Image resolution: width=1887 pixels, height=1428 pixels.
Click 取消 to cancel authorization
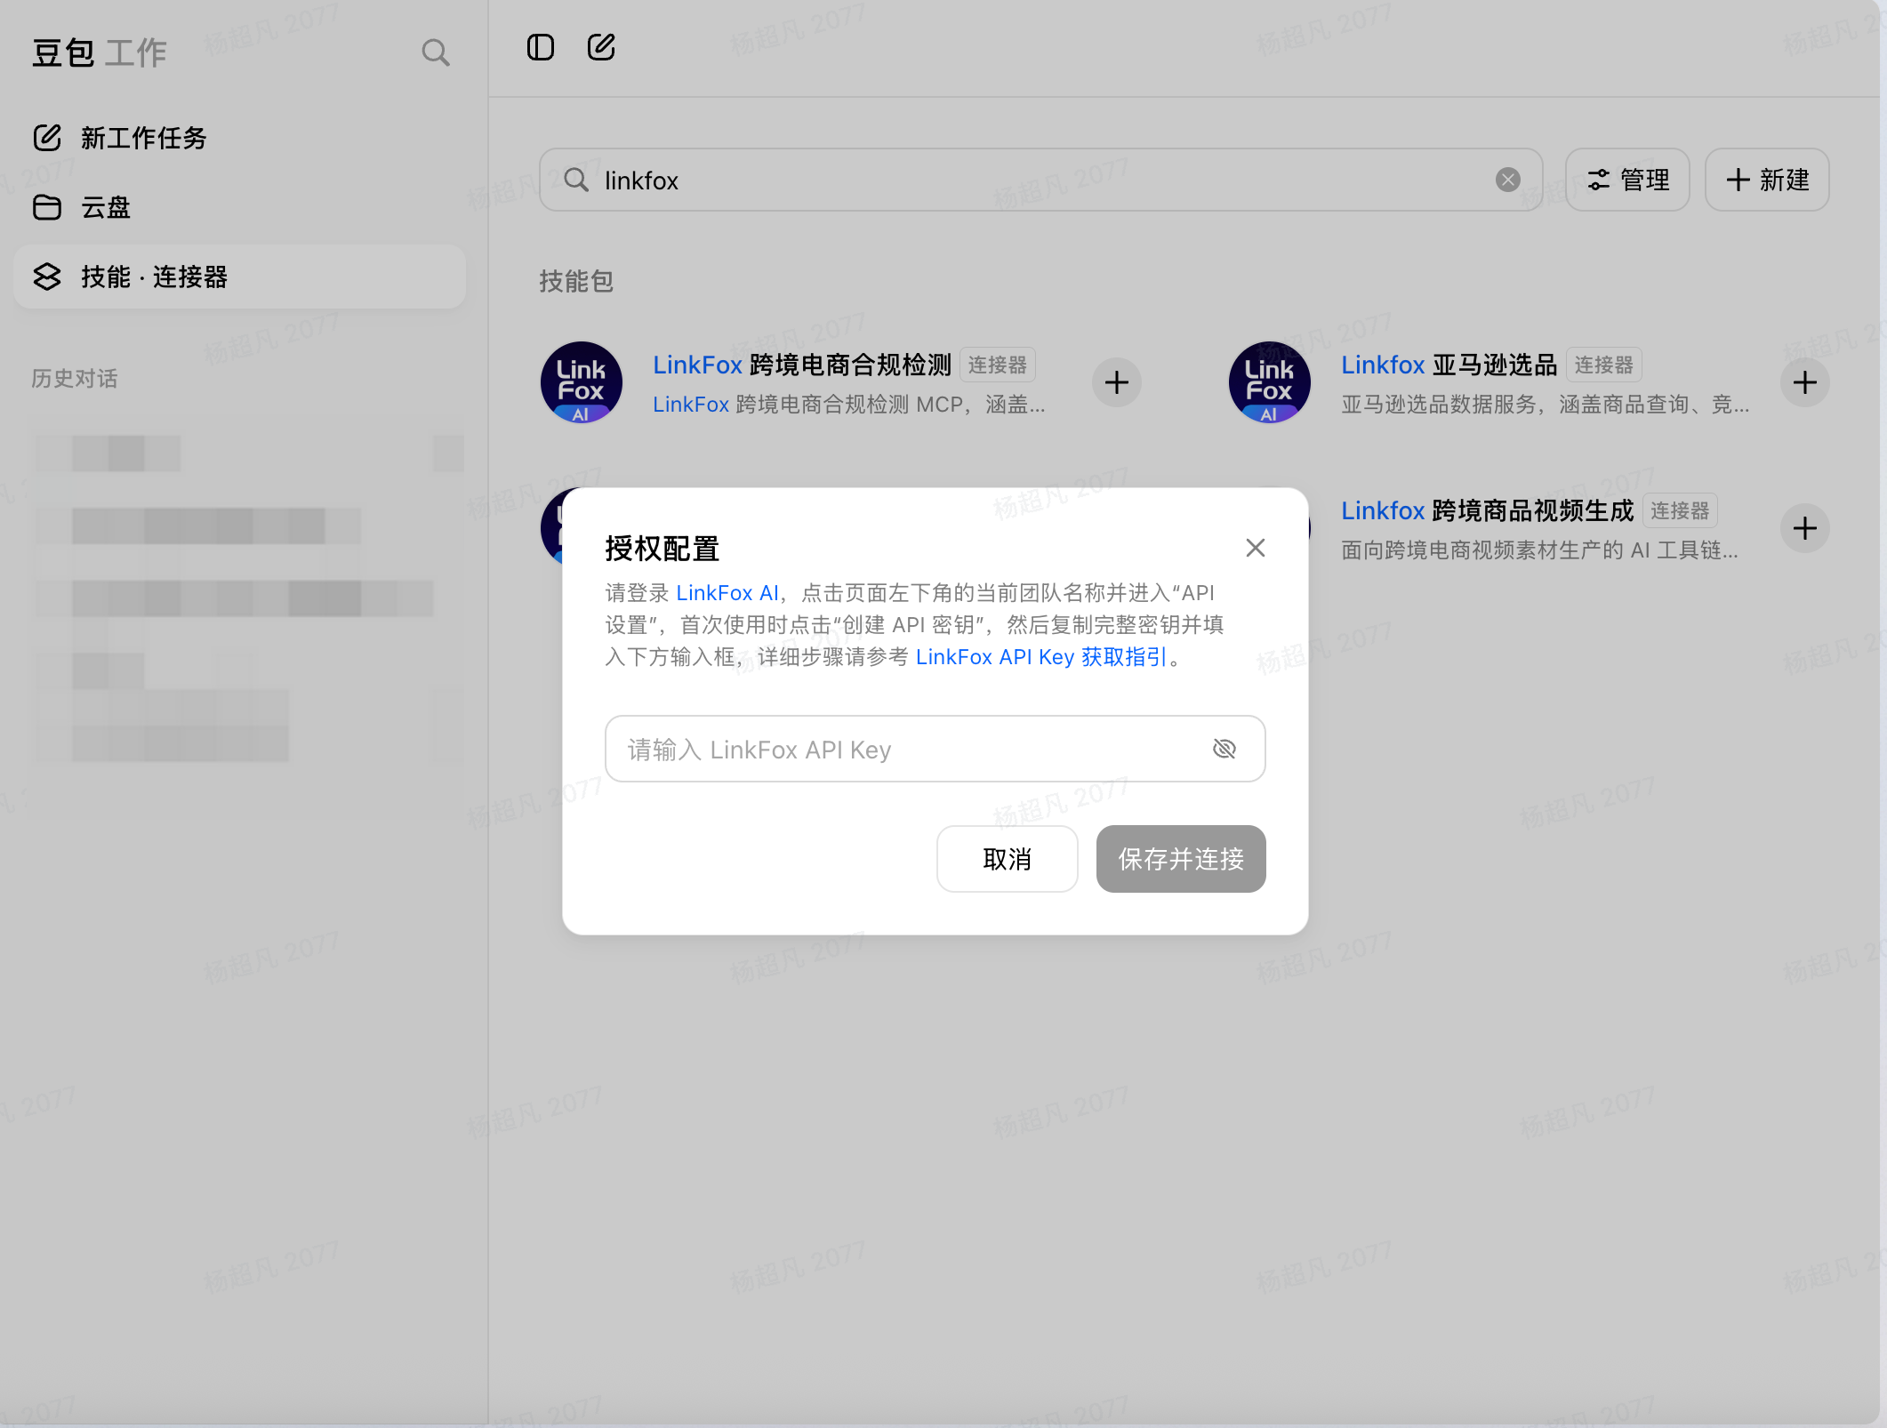(x=1007, y=859)
